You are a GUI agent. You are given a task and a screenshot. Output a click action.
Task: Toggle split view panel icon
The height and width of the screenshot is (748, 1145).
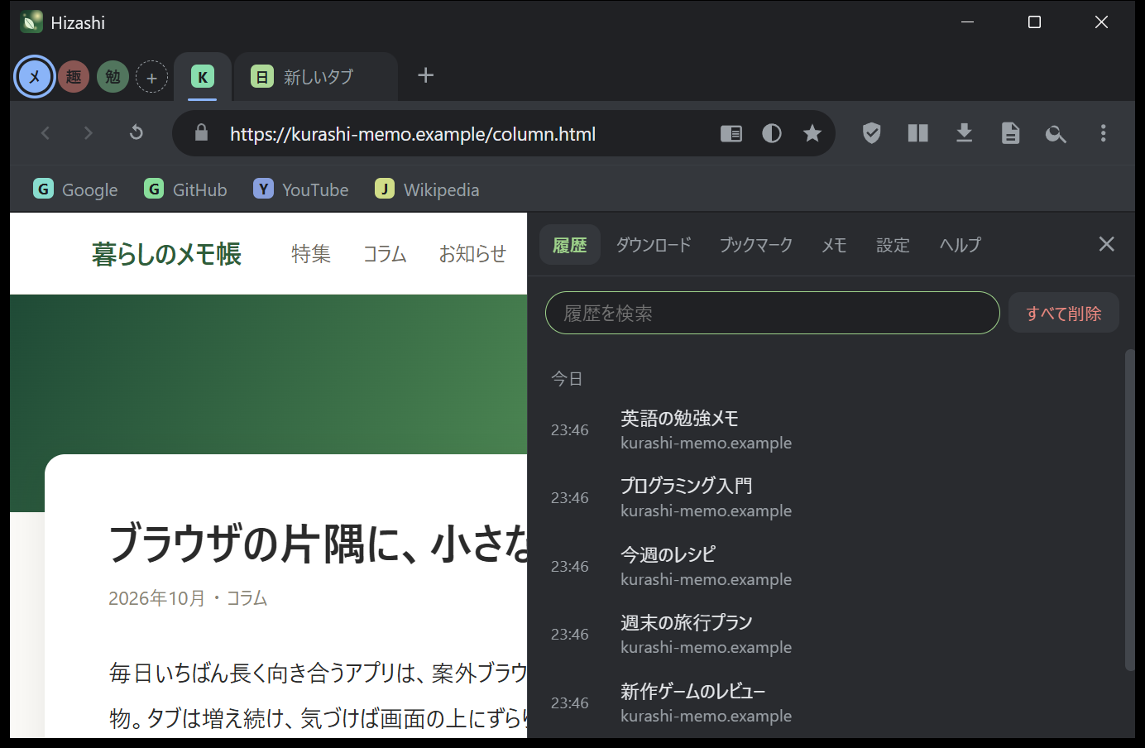pyautogui.click(x=918, y=133)
